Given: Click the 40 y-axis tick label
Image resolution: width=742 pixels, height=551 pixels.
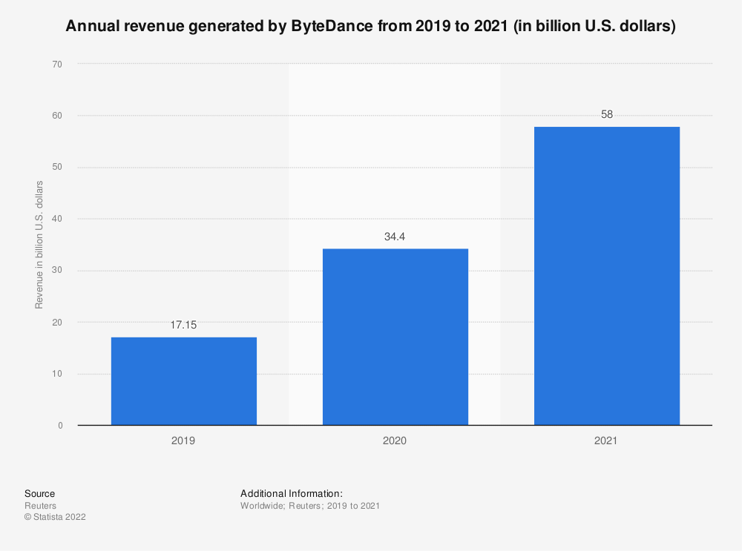Looking at the screenshot, I should (57, 219).
